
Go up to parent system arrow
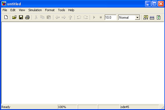(70, 17)
